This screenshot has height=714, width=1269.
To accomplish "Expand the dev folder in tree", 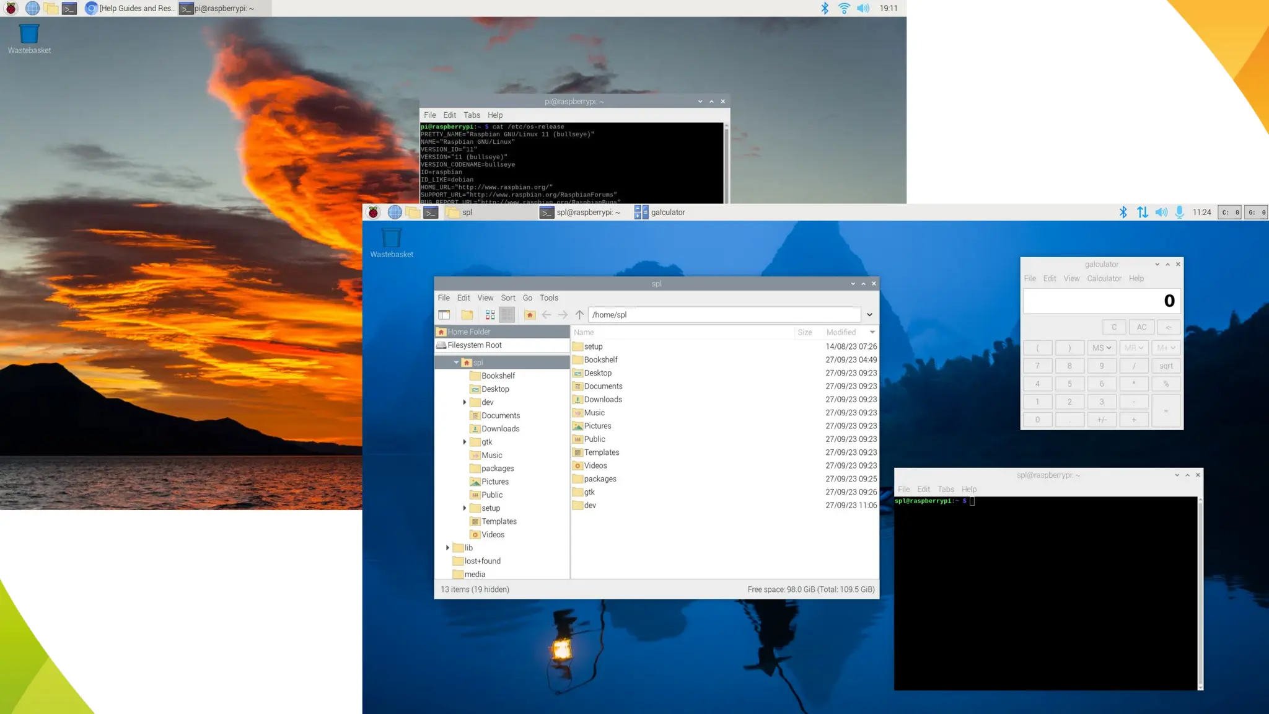I will coord(465,402).
